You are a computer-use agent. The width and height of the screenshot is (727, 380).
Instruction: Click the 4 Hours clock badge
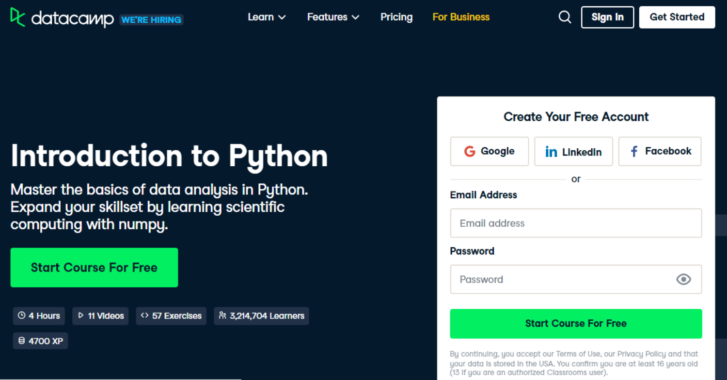[39, 316]
